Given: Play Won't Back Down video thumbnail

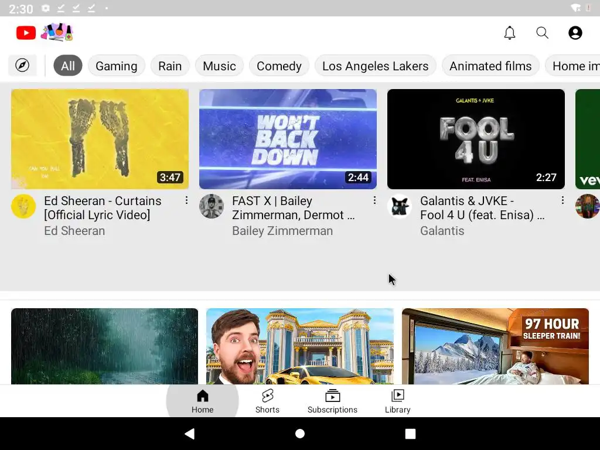Looking at the screenshot, I should click(288, 139).
